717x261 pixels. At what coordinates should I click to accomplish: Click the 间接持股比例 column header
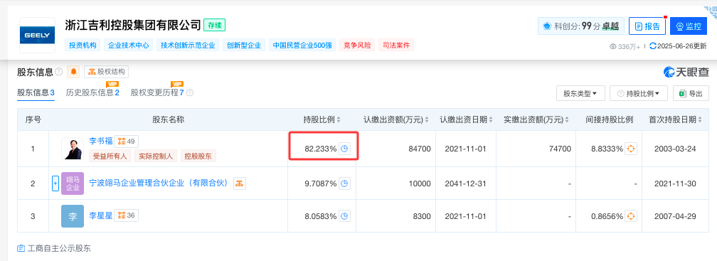pos(610,119)
